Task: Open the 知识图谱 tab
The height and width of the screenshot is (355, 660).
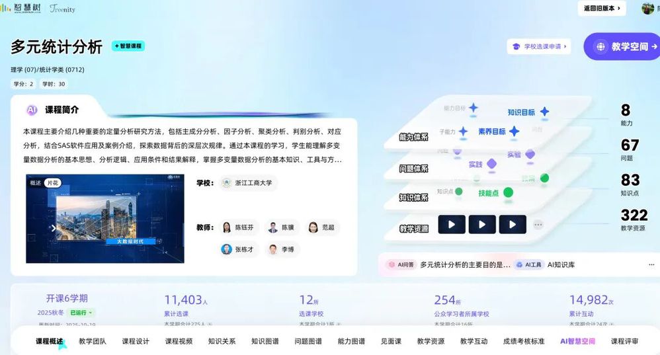Action: coord(265,341)
